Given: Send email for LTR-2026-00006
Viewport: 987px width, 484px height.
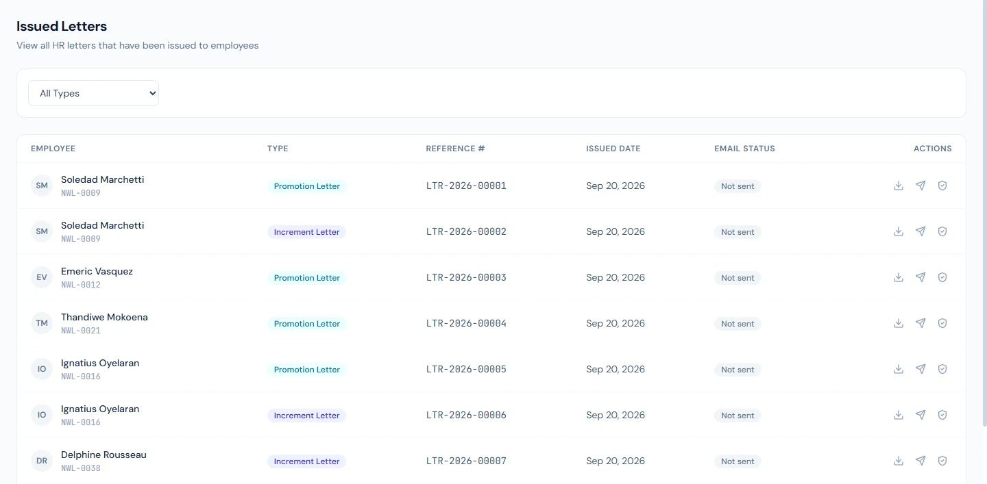Looking at the screenshot, I should tap(921, 415).
